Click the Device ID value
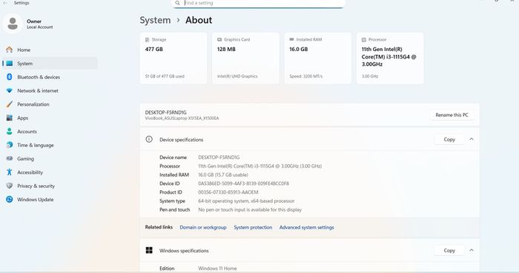Viewport: 519px width, 273px height. [x=243, y=183]
